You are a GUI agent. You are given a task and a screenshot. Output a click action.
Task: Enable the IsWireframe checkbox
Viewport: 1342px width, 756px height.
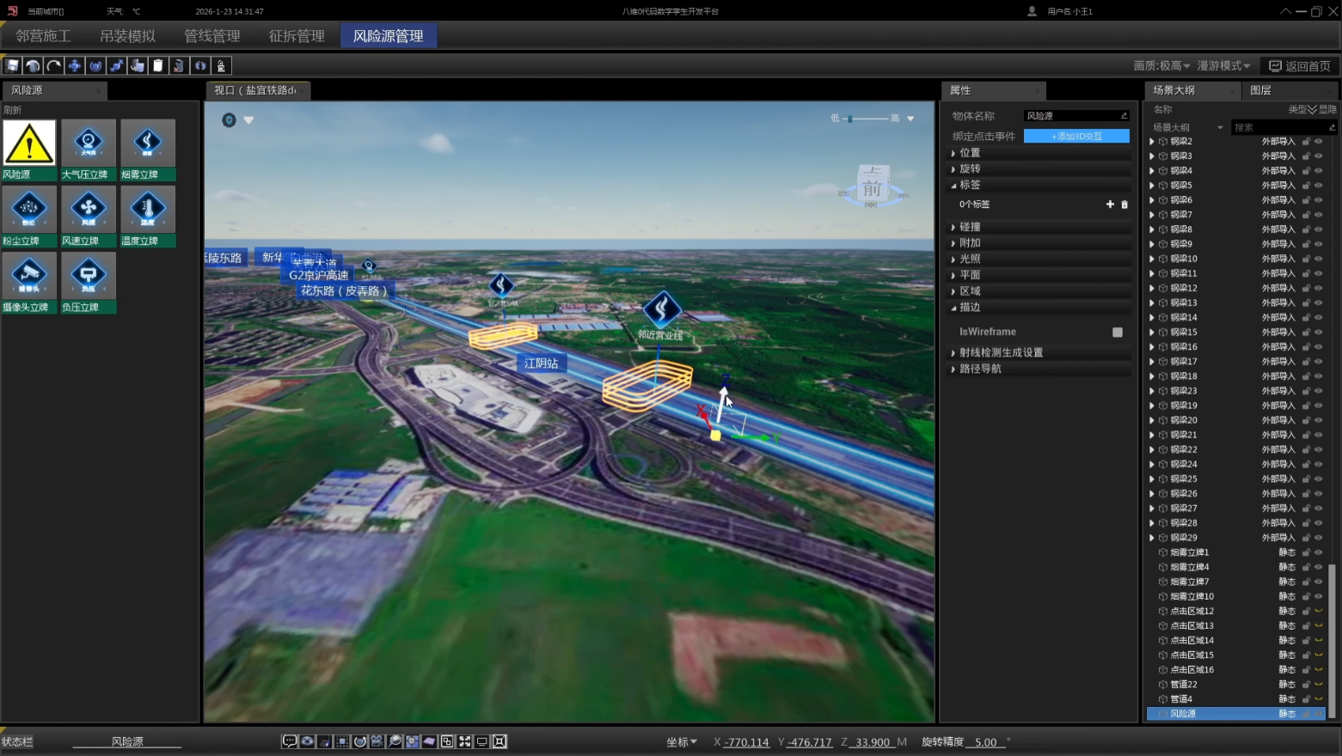[x=1117, y=332]
